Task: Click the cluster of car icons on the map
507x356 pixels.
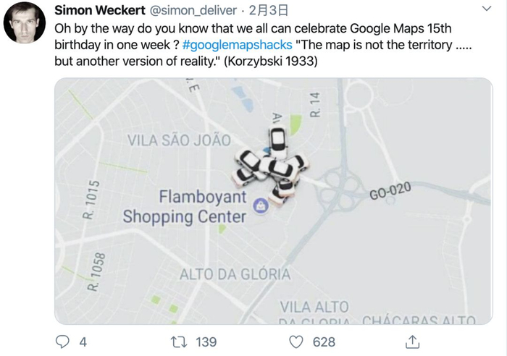Action: coord(269,166)
